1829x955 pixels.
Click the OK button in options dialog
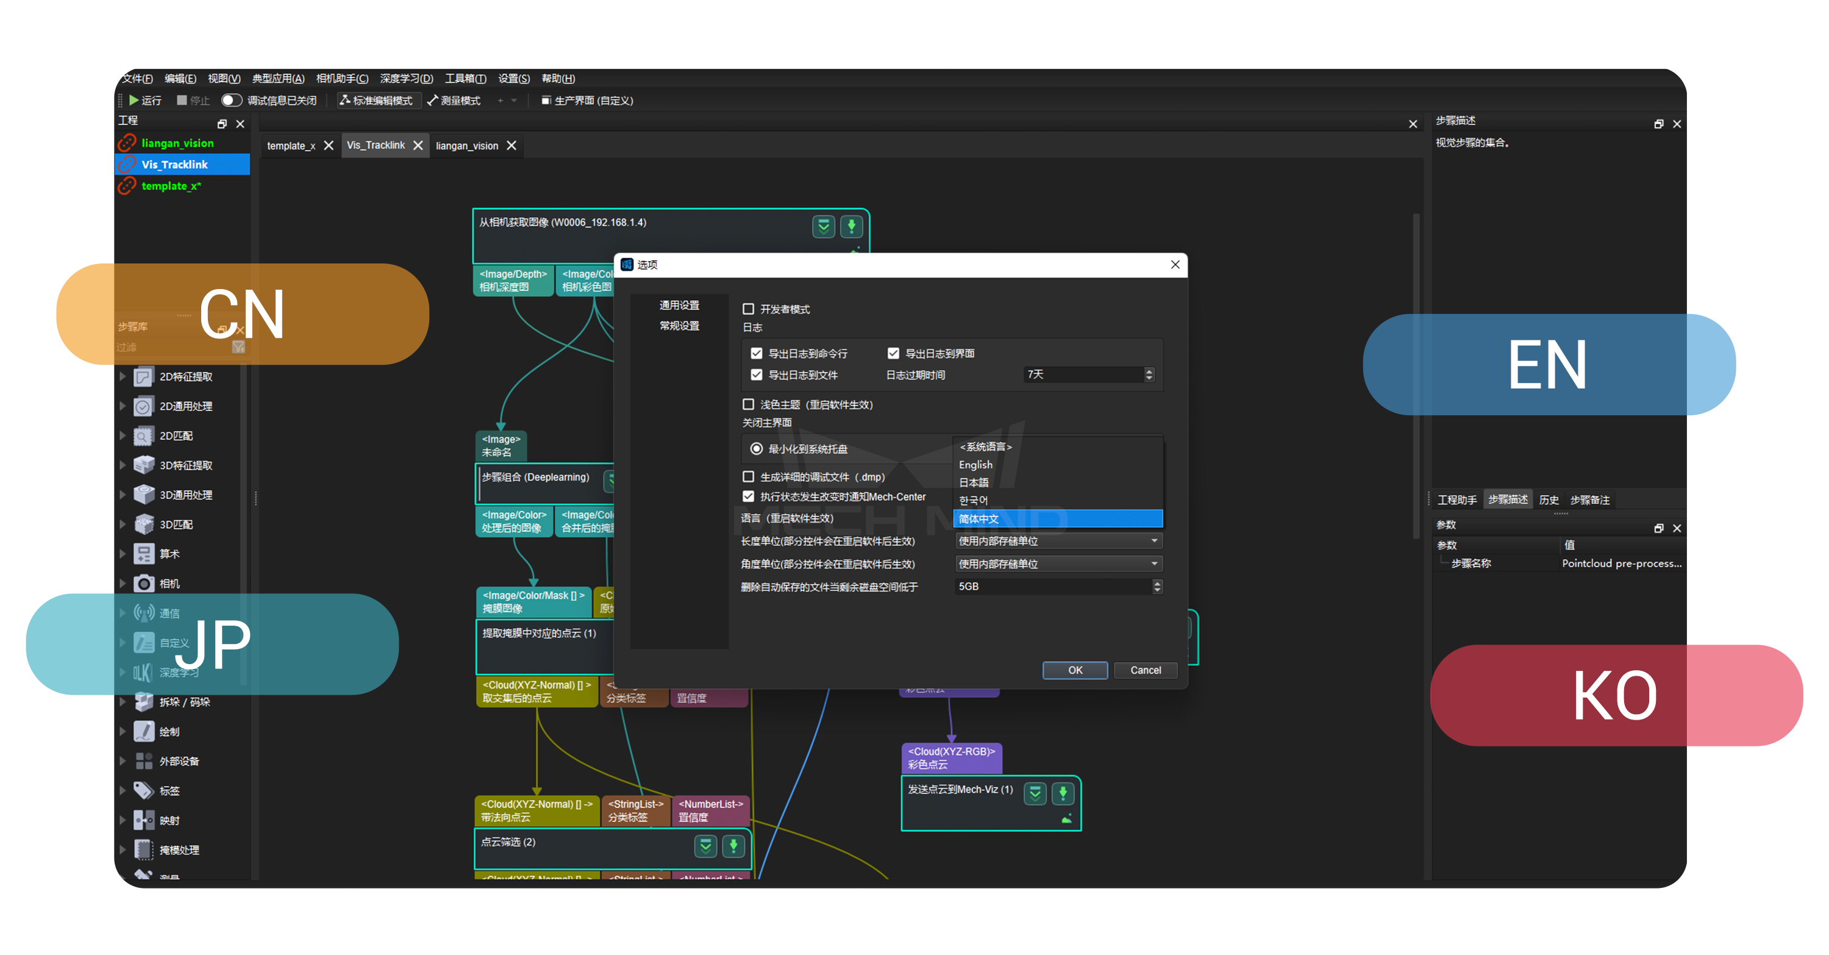(x=1074, y=670)
